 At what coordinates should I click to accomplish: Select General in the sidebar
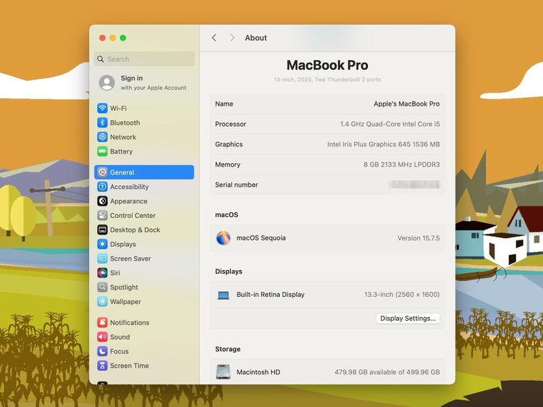144,172
